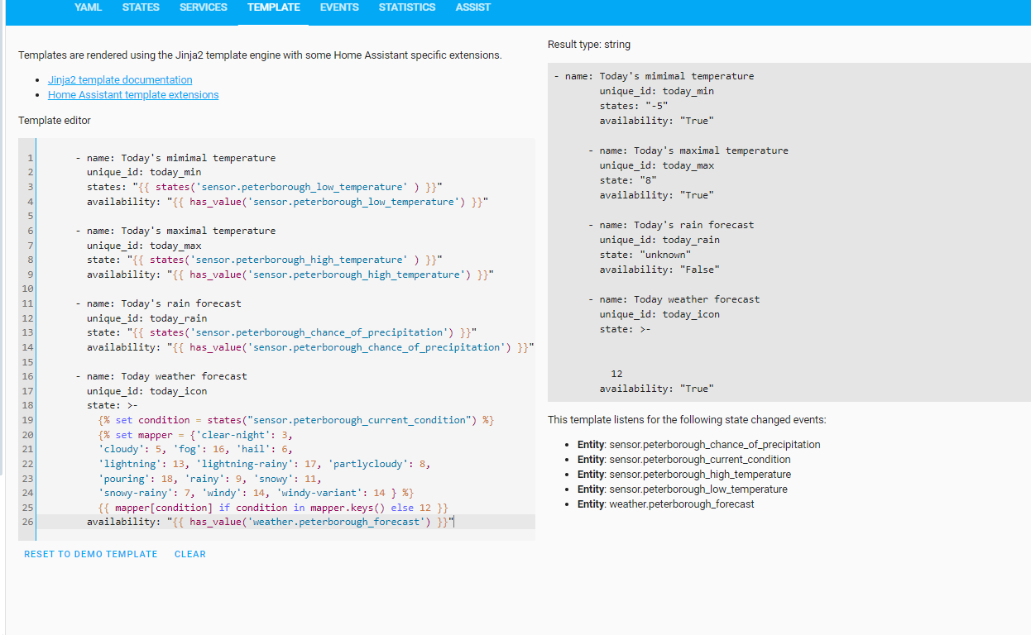Screen dimensions: 1031x635
Task: Click line number 26 in the editor gutter
Action: click(x=26, y=522)
